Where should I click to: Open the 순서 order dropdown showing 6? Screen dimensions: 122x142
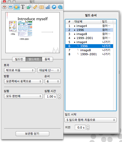[53, 81]
